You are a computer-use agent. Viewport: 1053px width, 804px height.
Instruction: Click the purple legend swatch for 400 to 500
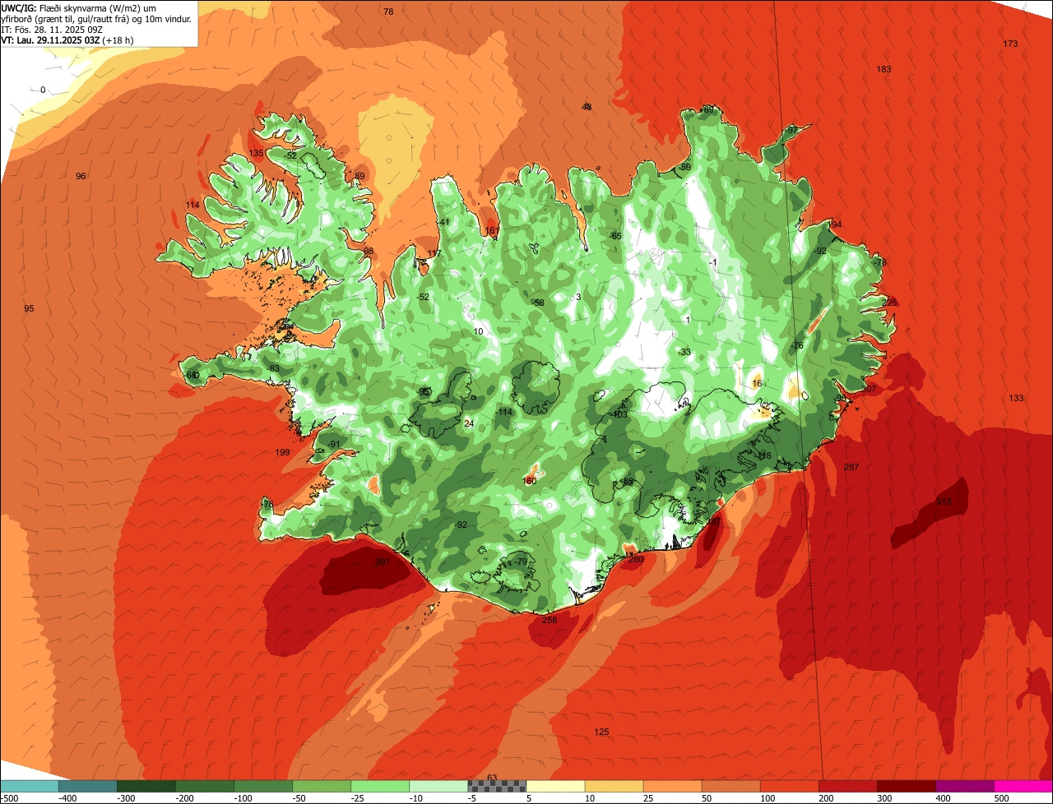tap(964, 787)
